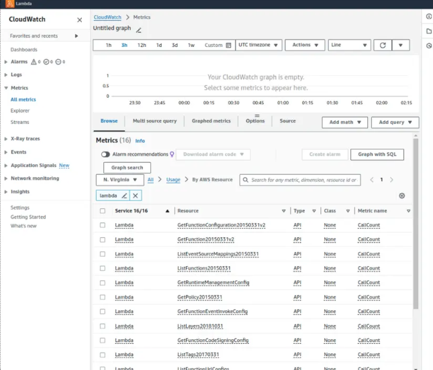Screen dimensions: 433x370
Task: Go to next metrics page arrow
Action: pos(391,180)
